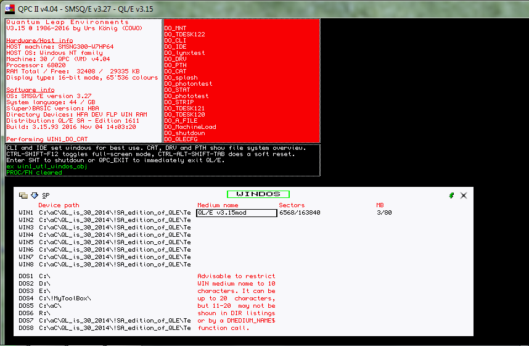Click DO_TDESK122 in the red file list

point(184,35)
